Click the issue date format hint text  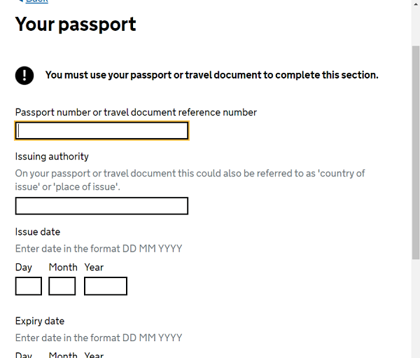(x=99, y=249)
